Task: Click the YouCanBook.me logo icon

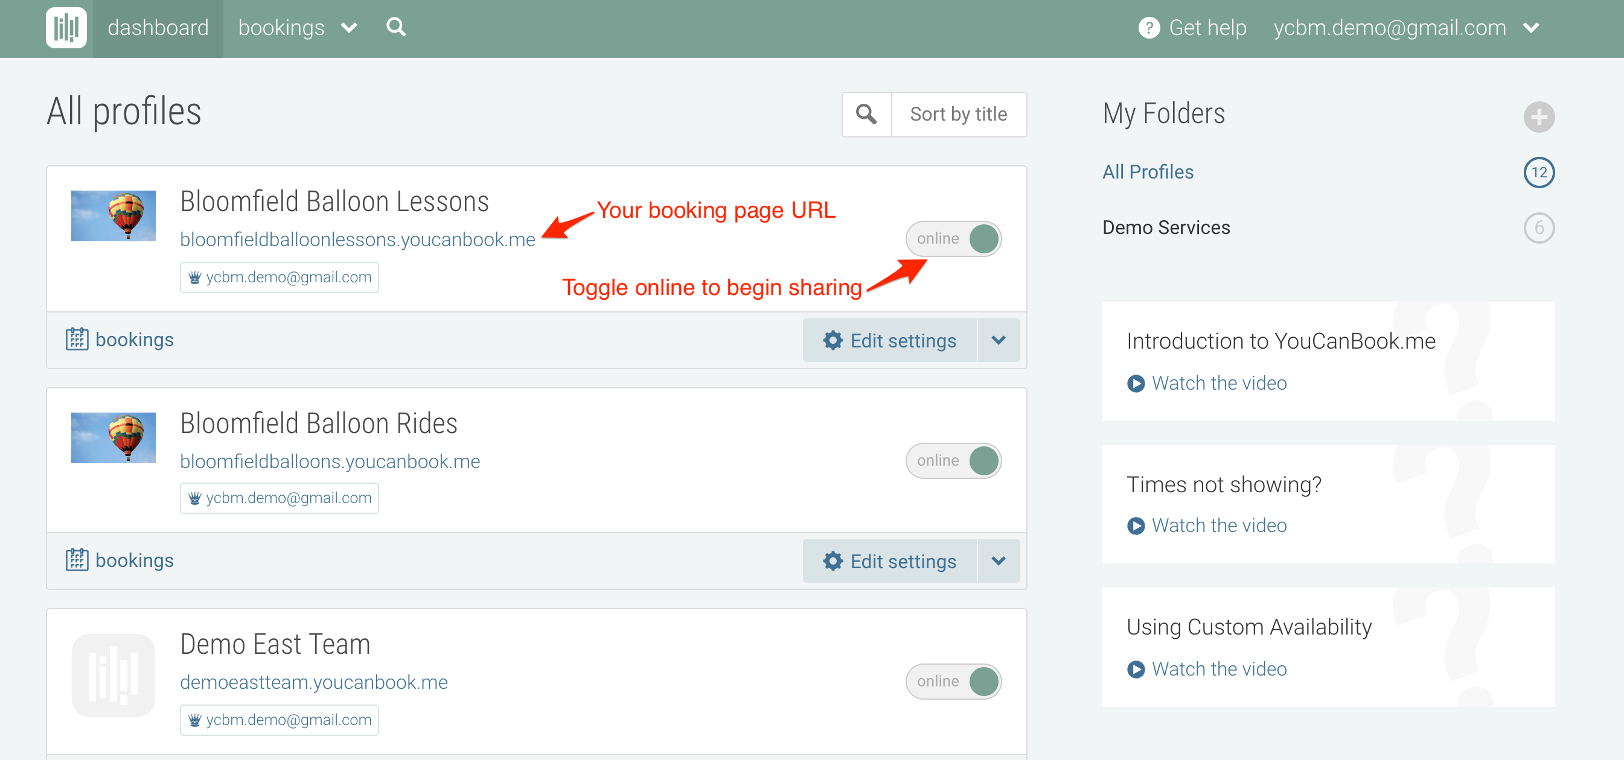Action: [x=66, y=28]
